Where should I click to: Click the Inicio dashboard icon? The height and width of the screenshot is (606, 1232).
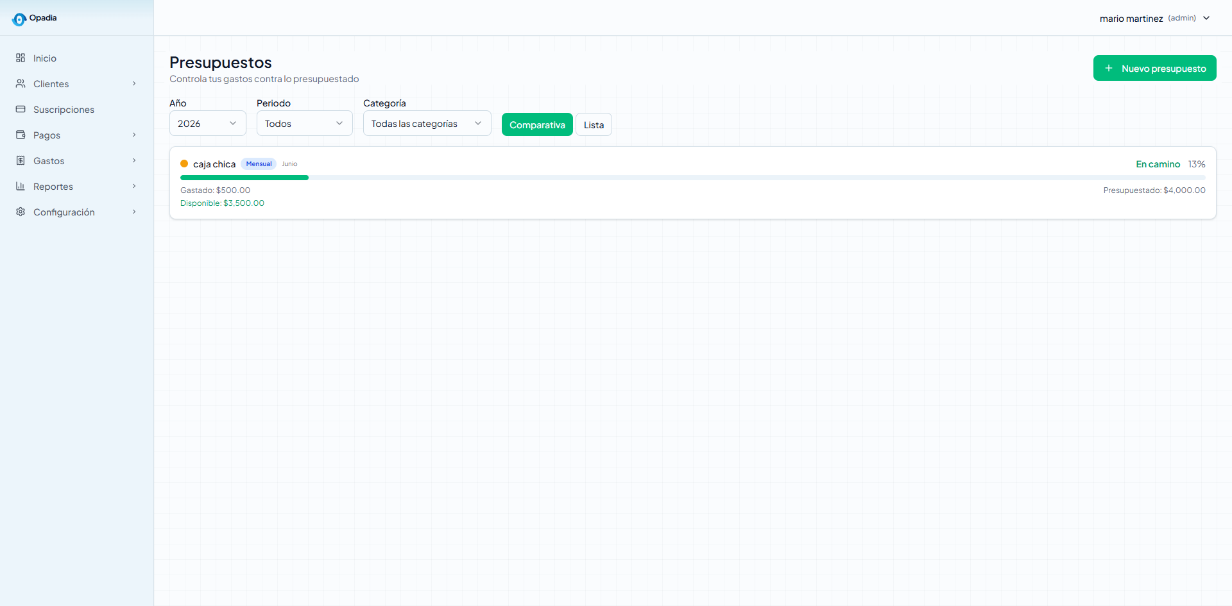coord(21,58)
